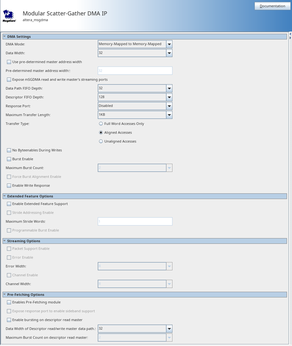Image resolution: width=292 pixels, height=346 pixels.
Task: Collapse the Extended Feature Options section
Action: coord(4,196)
